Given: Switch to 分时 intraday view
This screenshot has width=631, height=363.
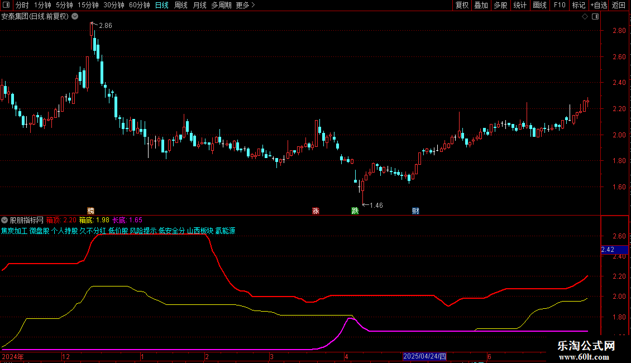Looking at the screenshot, I should pyautogui.click(x=22, y=5).
